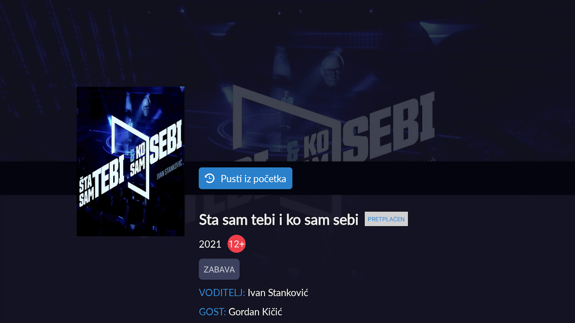Click the red 12+ age rating badge
Screen dimensions: 575x323
point(237,244)
